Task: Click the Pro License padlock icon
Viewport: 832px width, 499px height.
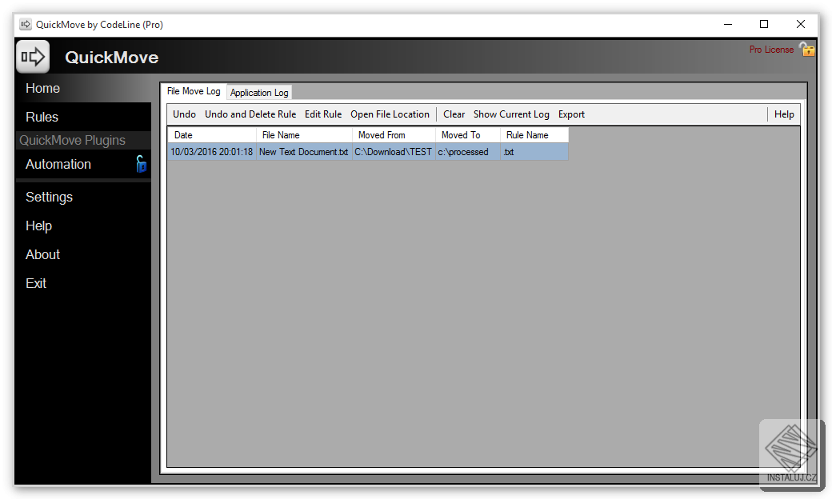Action: click(x=807, y=50)
